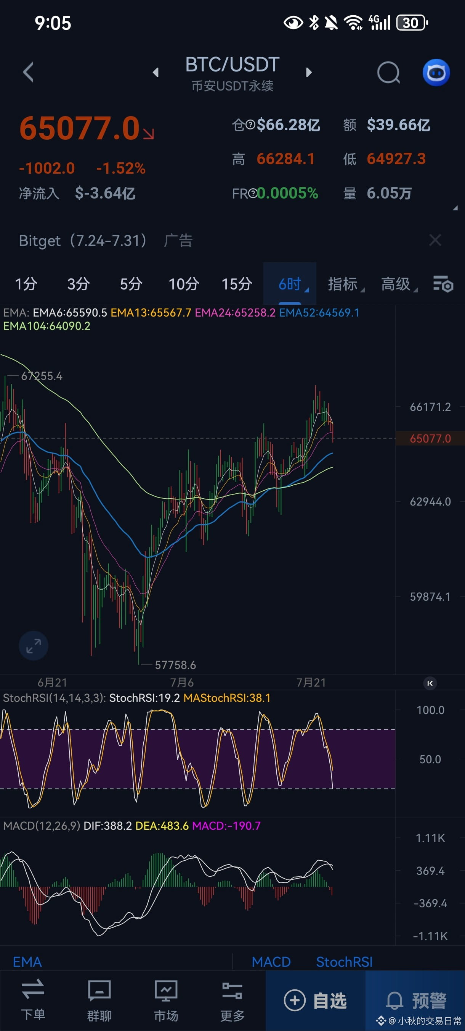This screenshot has height=1031, width=465.
Task: Toggle the EMA main indicator
Action: 27,962
